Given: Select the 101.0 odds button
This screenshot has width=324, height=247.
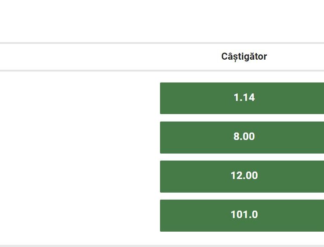Looking at the screenshot, I should click(242, 215).
